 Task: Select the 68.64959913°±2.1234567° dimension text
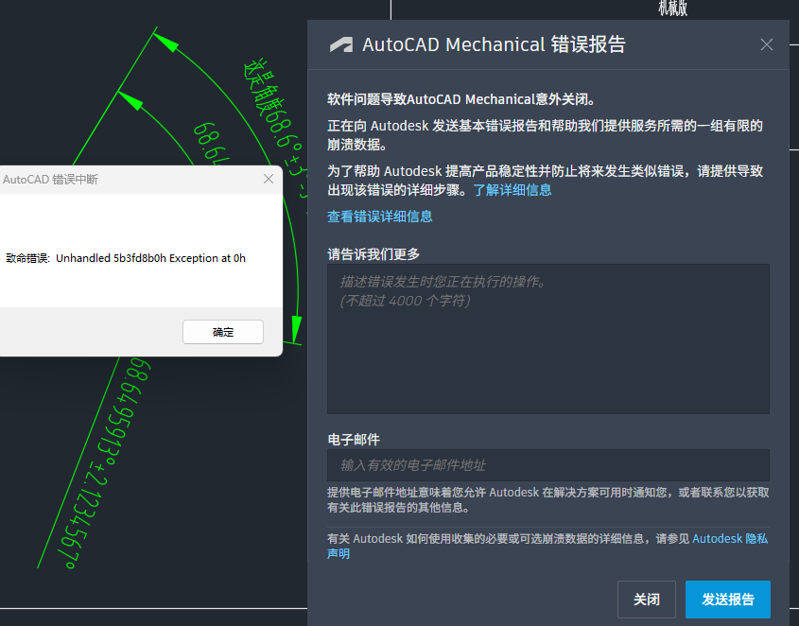coord(106,462)
